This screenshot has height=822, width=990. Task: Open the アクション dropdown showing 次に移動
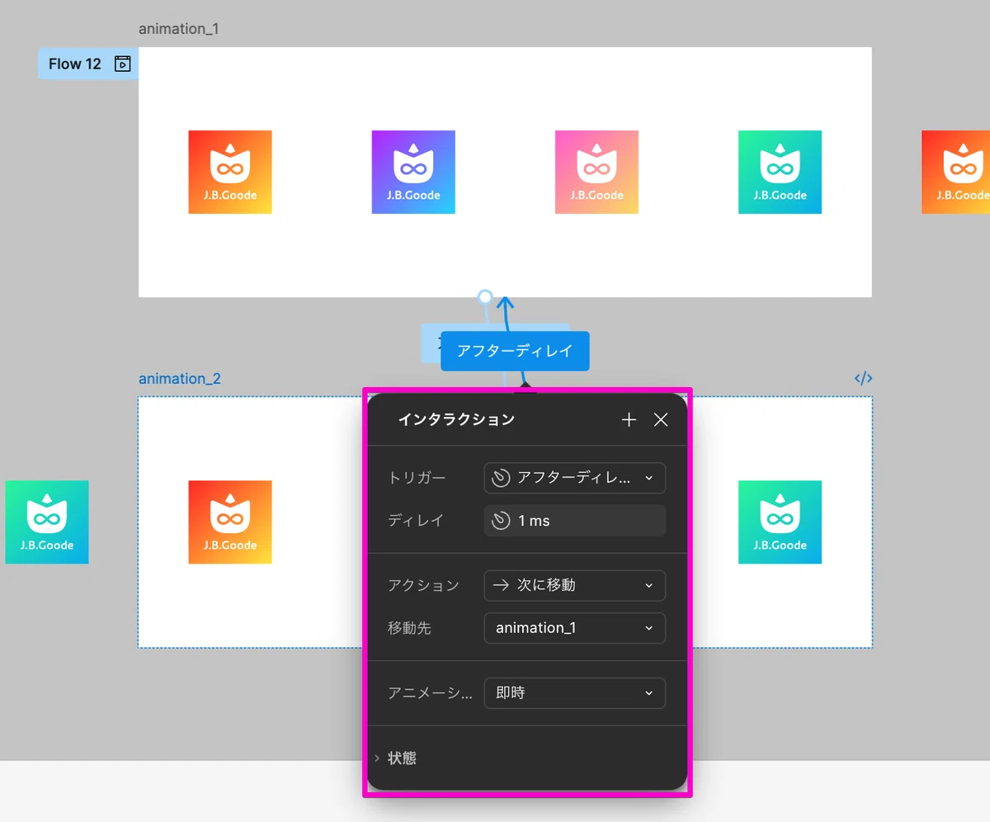(574, 585)
